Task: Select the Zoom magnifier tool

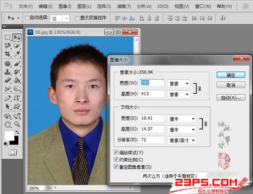Action: coord(17,124)
